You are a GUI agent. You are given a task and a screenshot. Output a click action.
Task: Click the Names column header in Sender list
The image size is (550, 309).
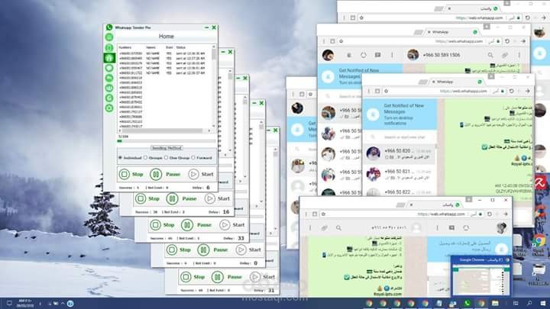tap(150, 47)
